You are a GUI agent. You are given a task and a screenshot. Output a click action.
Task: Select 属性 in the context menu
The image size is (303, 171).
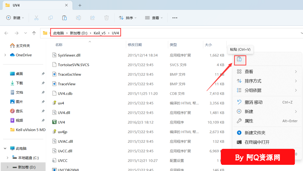(x=249, y=121)
